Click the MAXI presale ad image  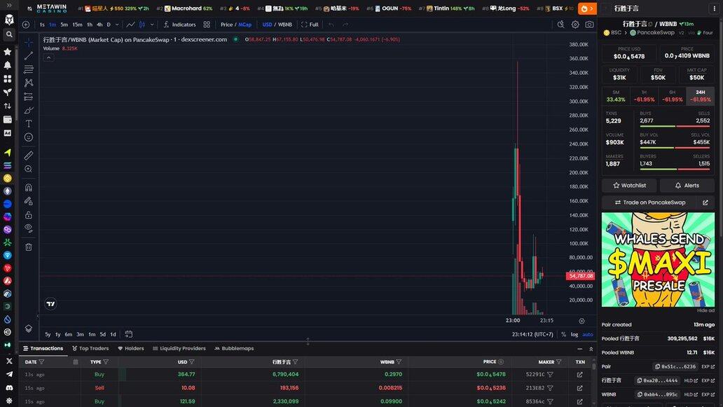[658, 259]
